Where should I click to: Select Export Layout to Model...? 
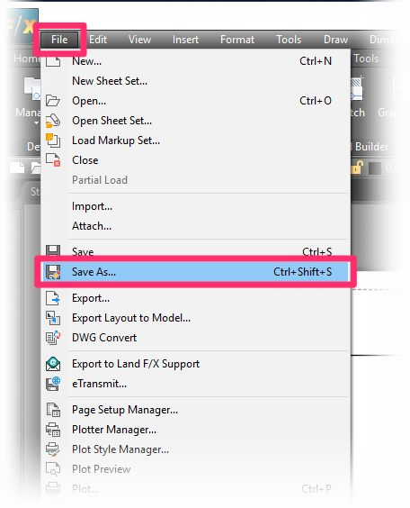[x=131, y=318]
